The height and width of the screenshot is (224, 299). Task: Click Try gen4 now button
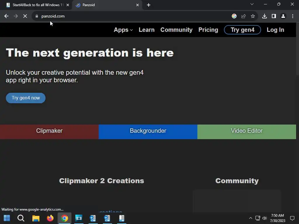point(26,98)
